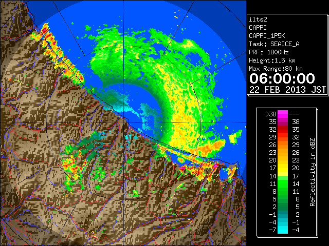Click the '>38' legend label
This screenshot has width=329, height=246.
click(271, 114)
